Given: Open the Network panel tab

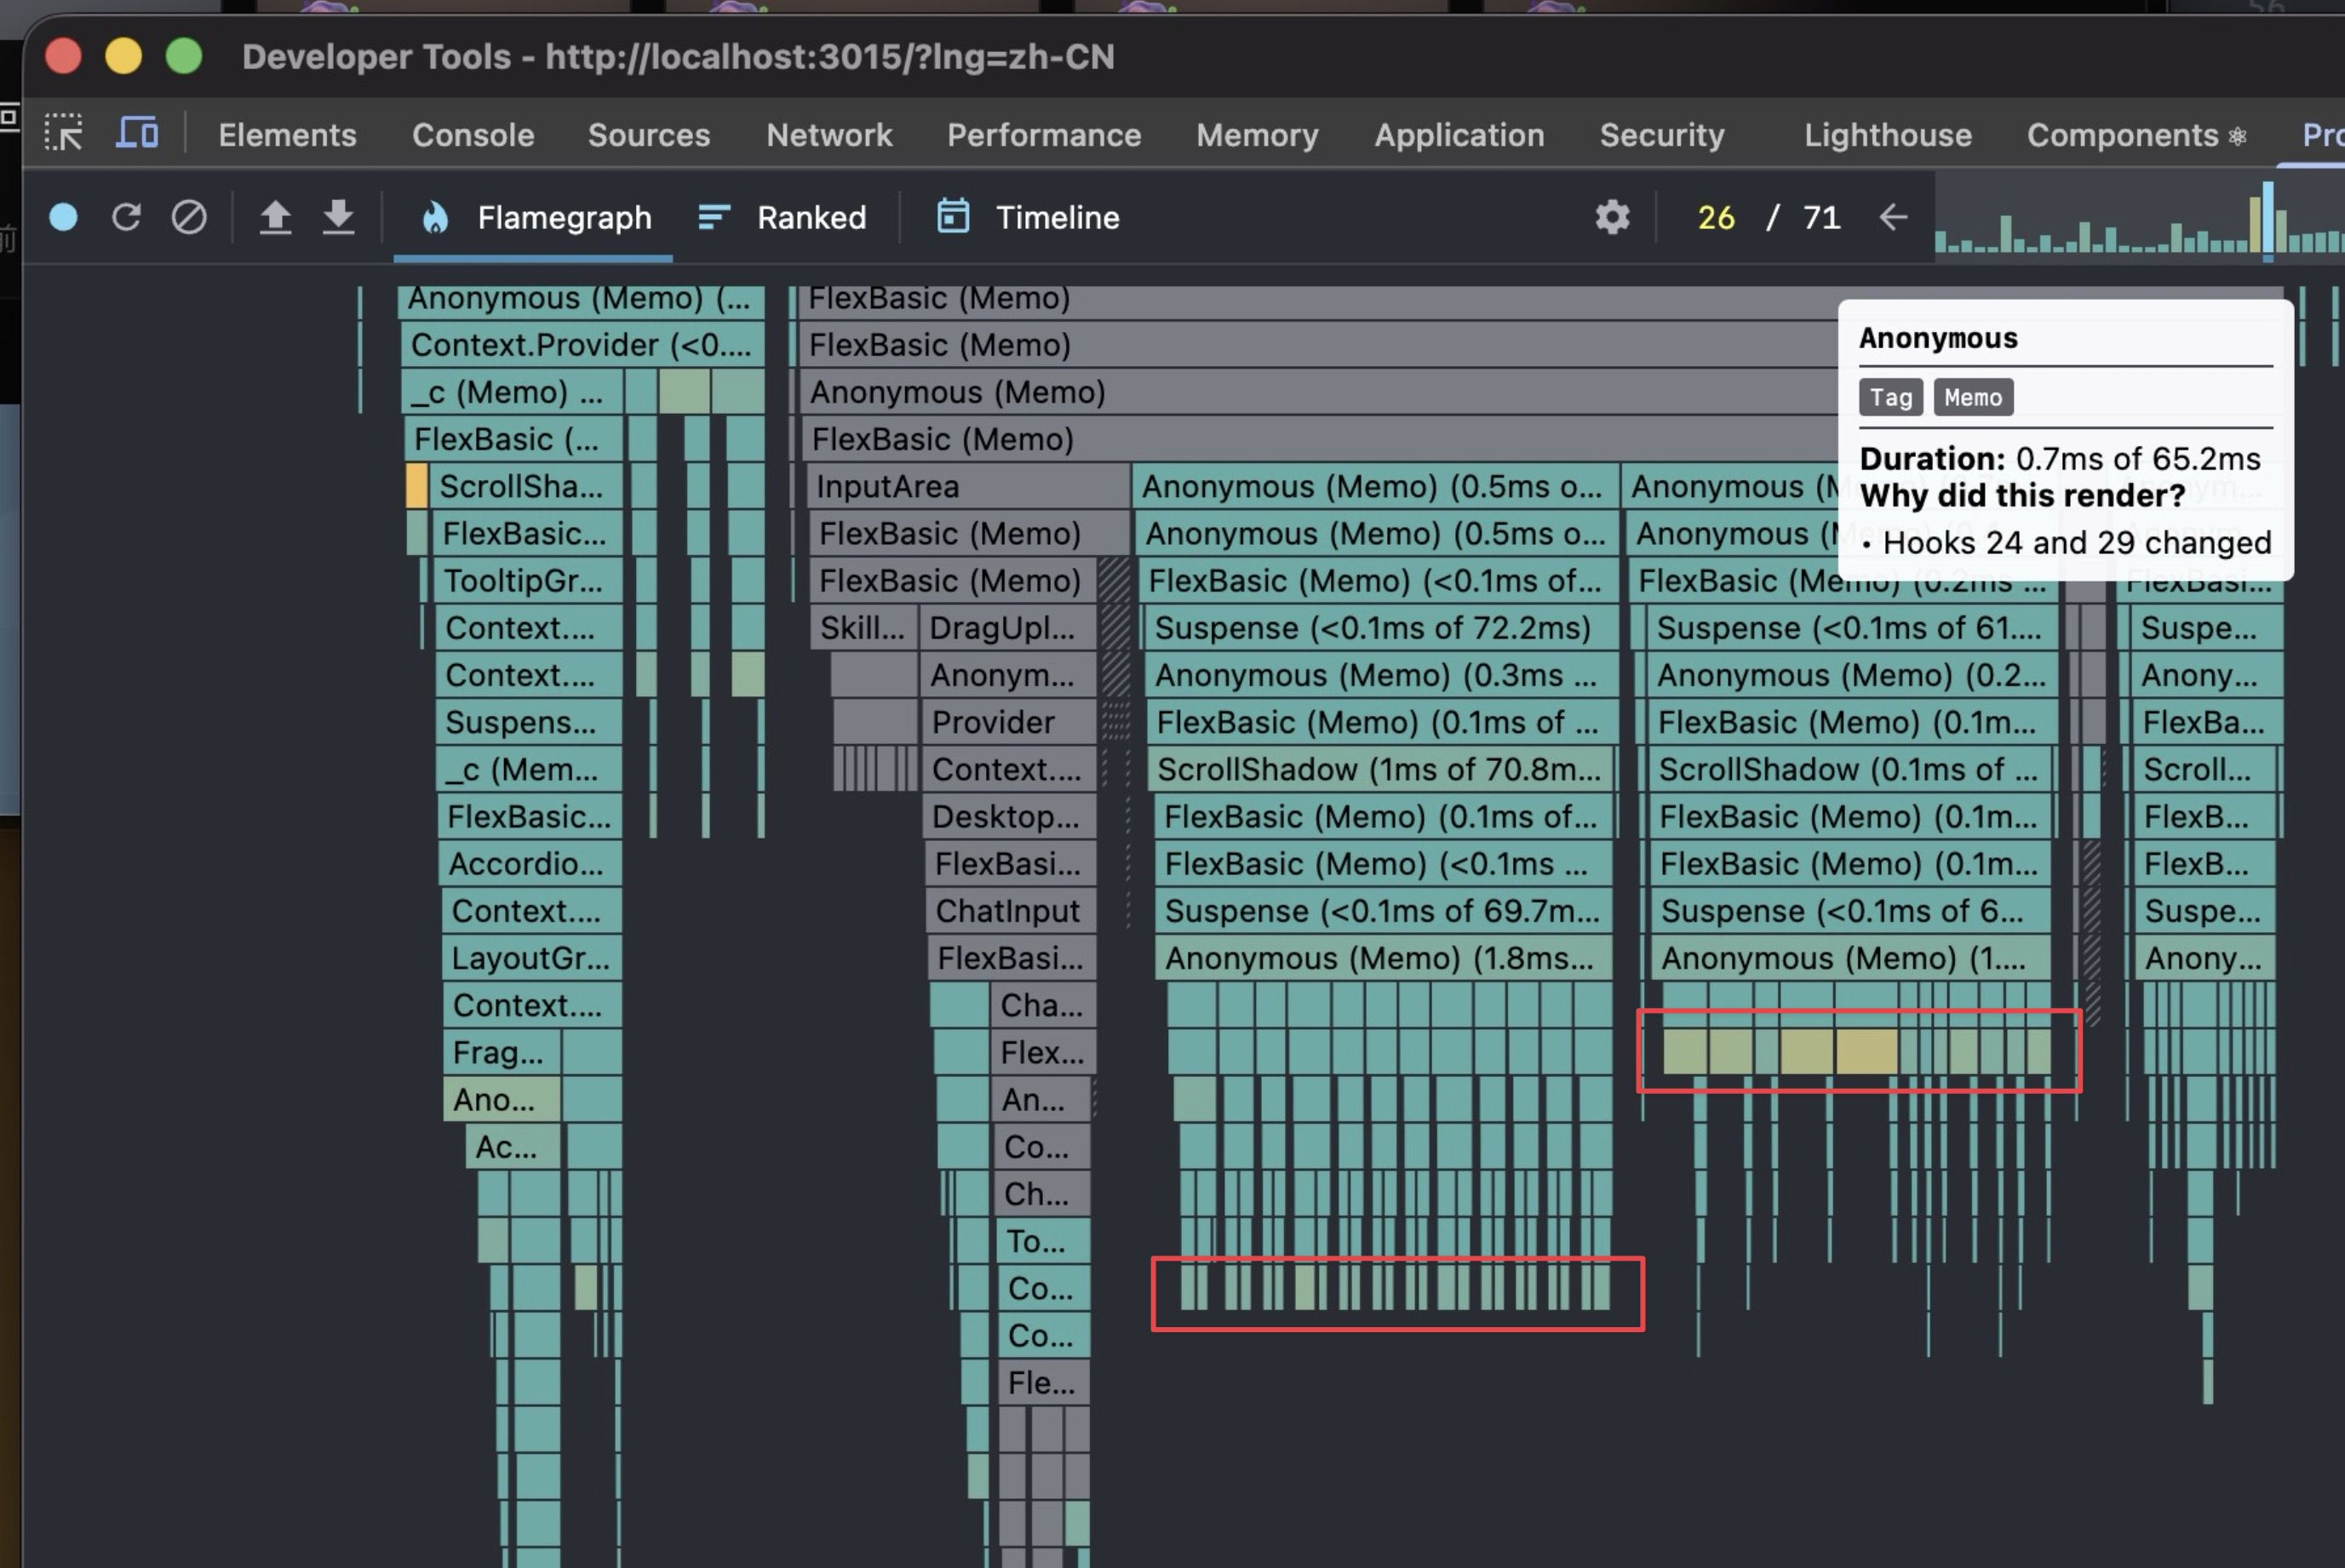Looking at the screenshot, I should point(829,135).
